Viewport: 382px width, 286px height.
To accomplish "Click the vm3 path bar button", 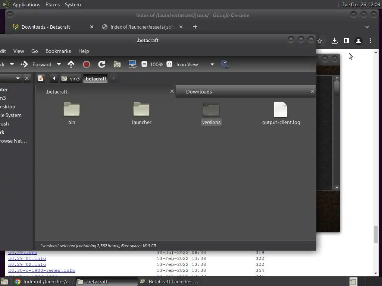I will click(71, 79).
